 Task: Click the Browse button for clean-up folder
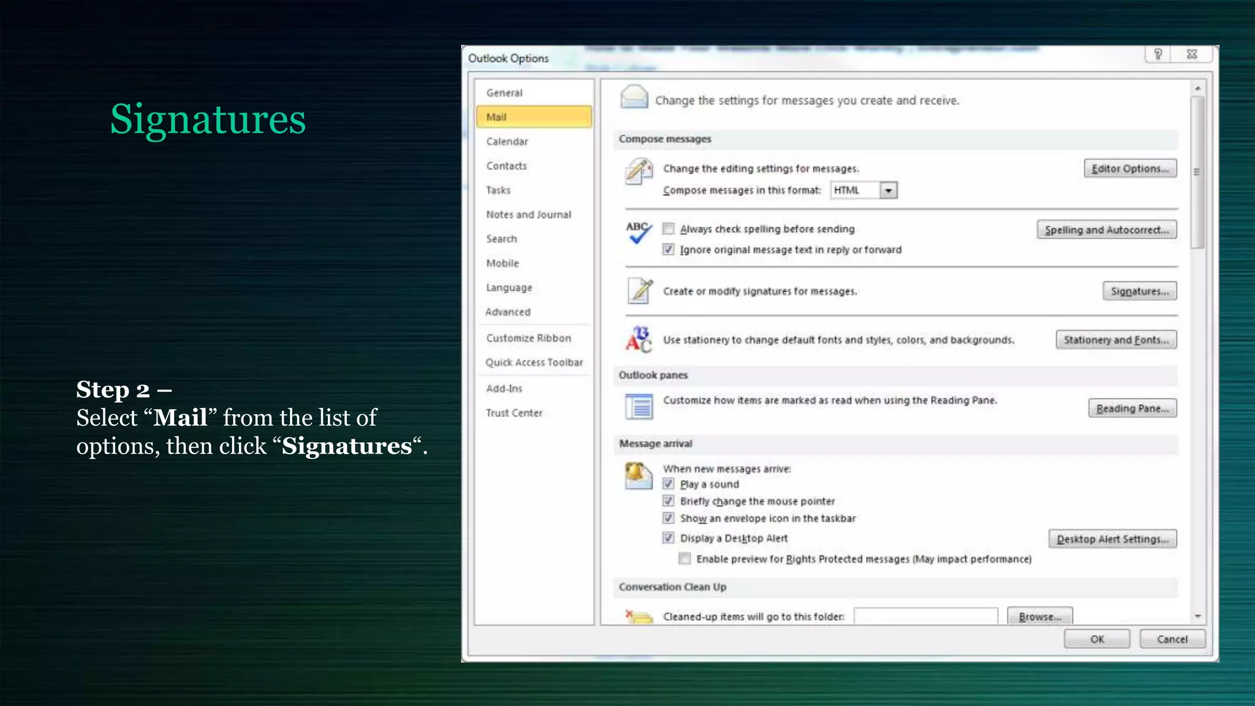tap(1040, 617)
